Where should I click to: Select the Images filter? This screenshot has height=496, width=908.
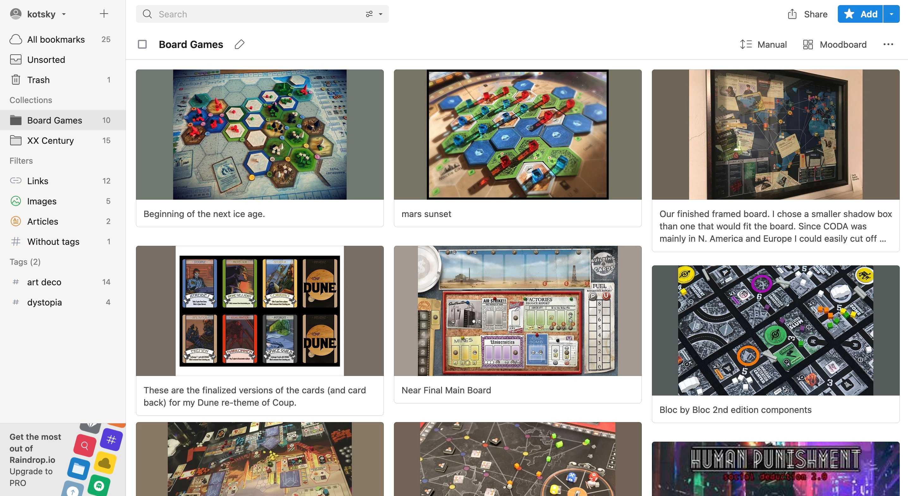(x=42, y=201)
